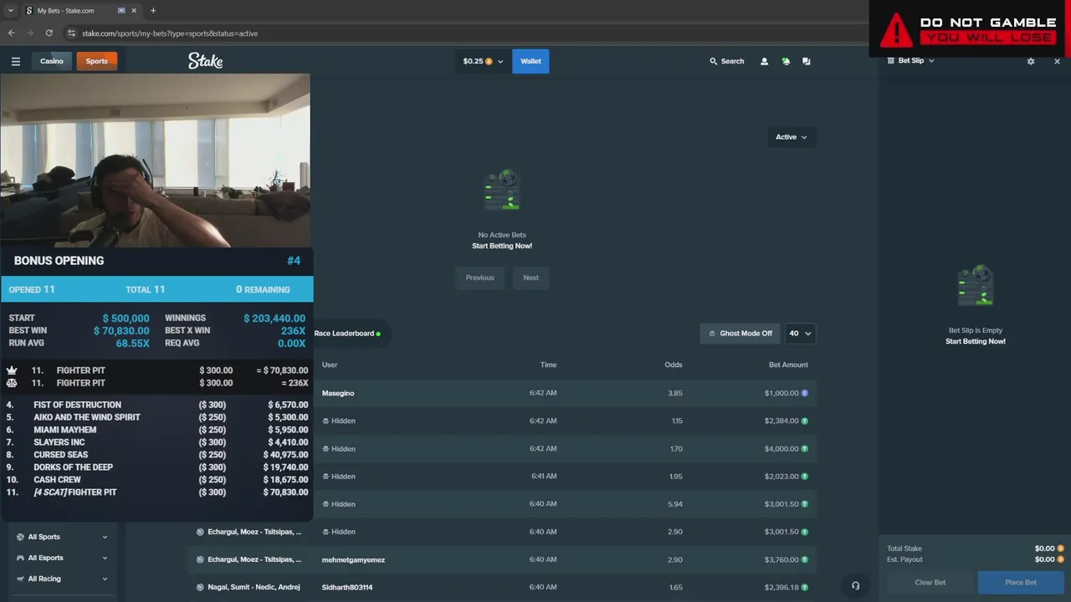Screen dimensions: 1071x602
Task: Click the Search button
Action: pos(727,61)
